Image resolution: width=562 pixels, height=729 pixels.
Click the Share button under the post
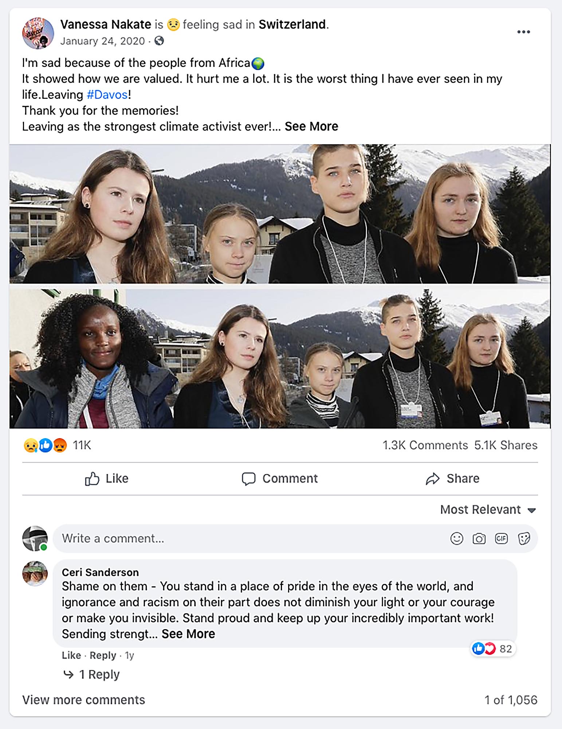pos(452,478)
